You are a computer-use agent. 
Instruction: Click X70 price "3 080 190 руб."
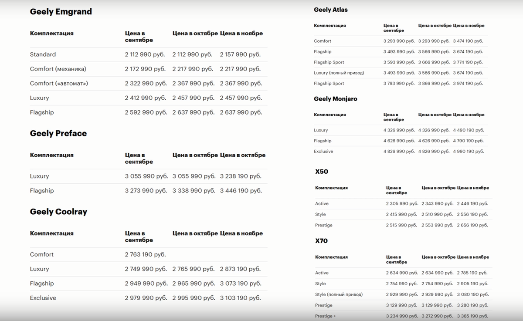point(472,294)
